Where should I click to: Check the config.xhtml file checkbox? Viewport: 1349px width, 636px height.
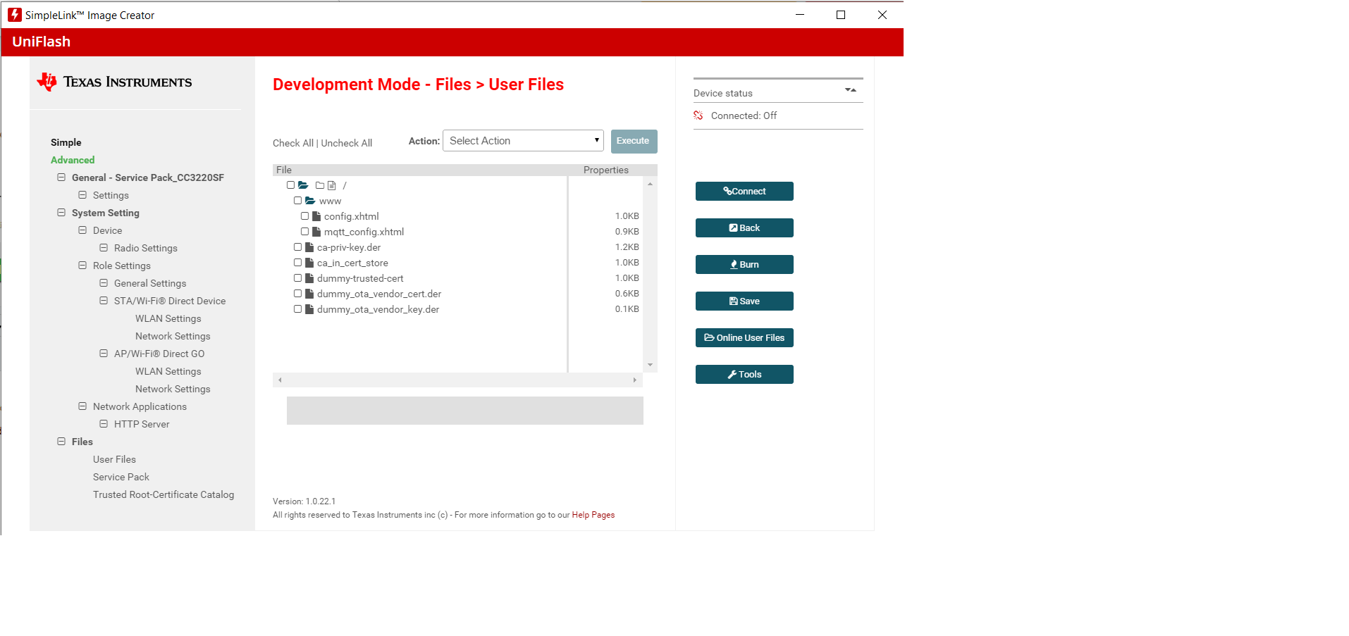pyautogui.click(x=304, y=216)
